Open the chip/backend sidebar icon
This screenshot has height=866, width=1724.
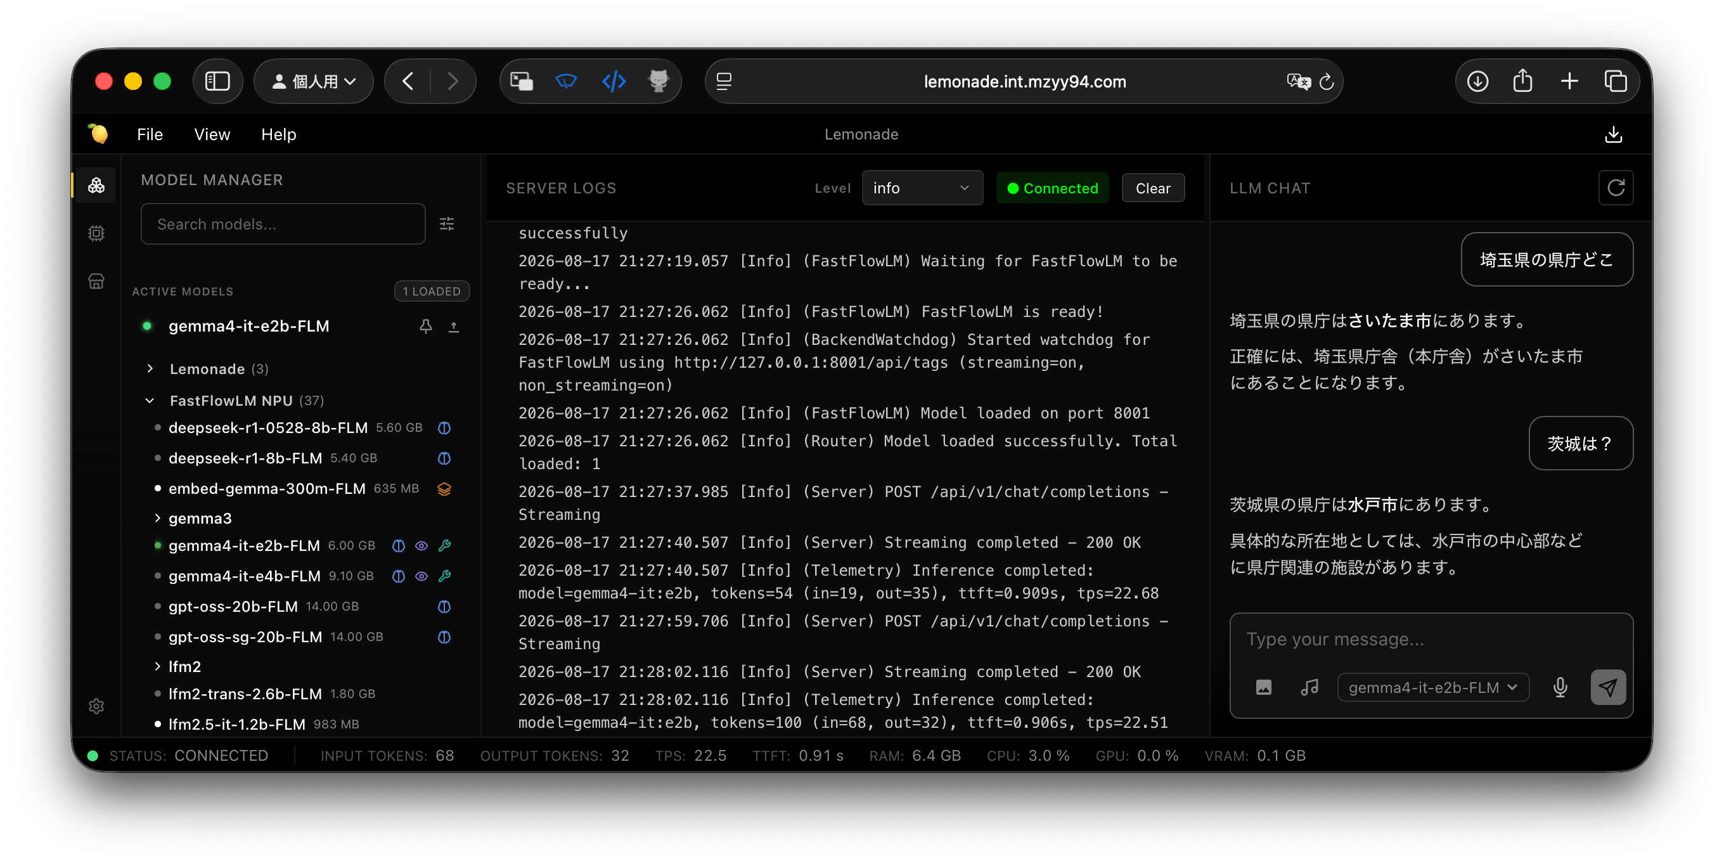(x=96, y=233)
